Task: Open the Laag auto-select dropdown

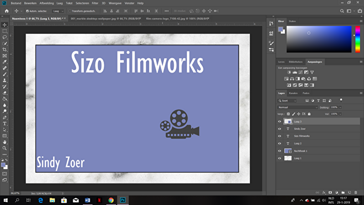Action: point(58,10)
